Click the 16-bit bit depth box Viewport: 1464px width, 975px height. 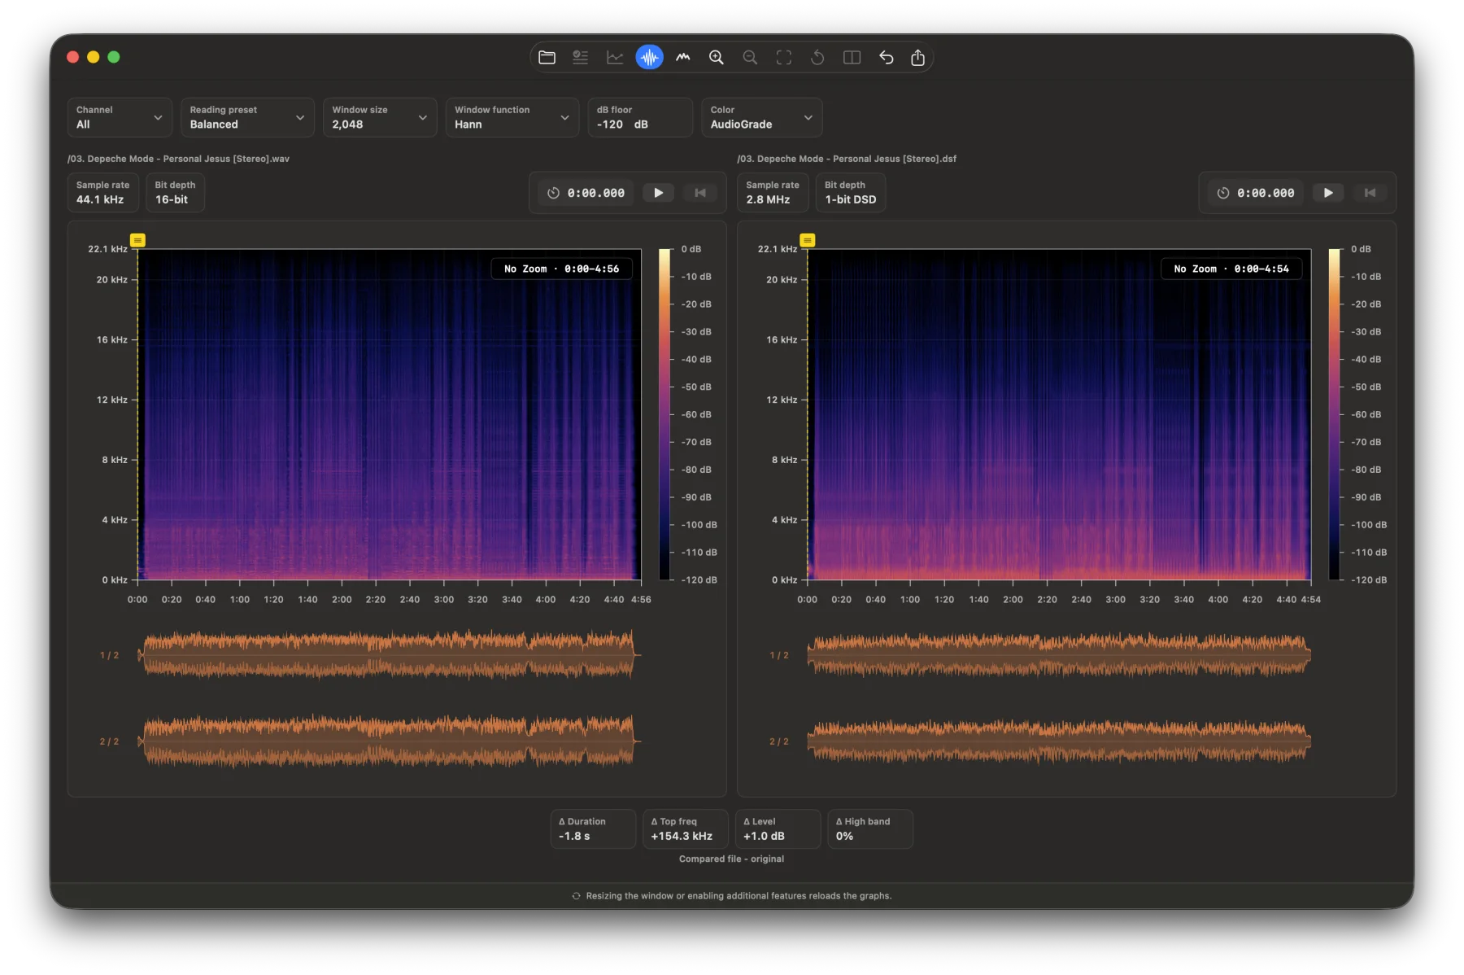pos(175,192)
